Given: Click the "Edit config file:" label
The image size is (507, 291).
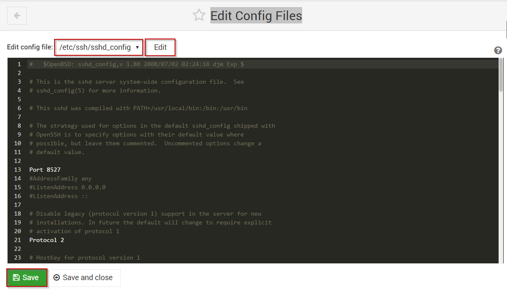Looking at the screenshot, I should click(30, 47).
